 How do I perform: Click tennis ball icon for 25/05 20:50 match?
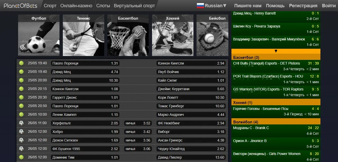[21, 106]
